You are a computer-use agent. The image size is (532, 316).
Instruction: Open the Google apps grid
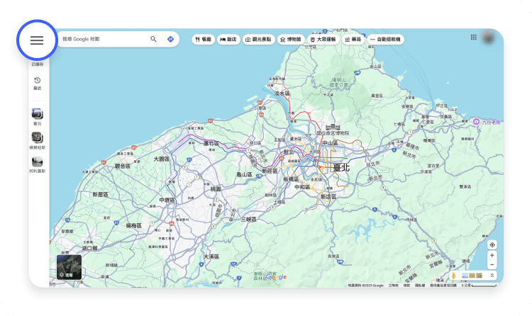[x=474, y=38]
